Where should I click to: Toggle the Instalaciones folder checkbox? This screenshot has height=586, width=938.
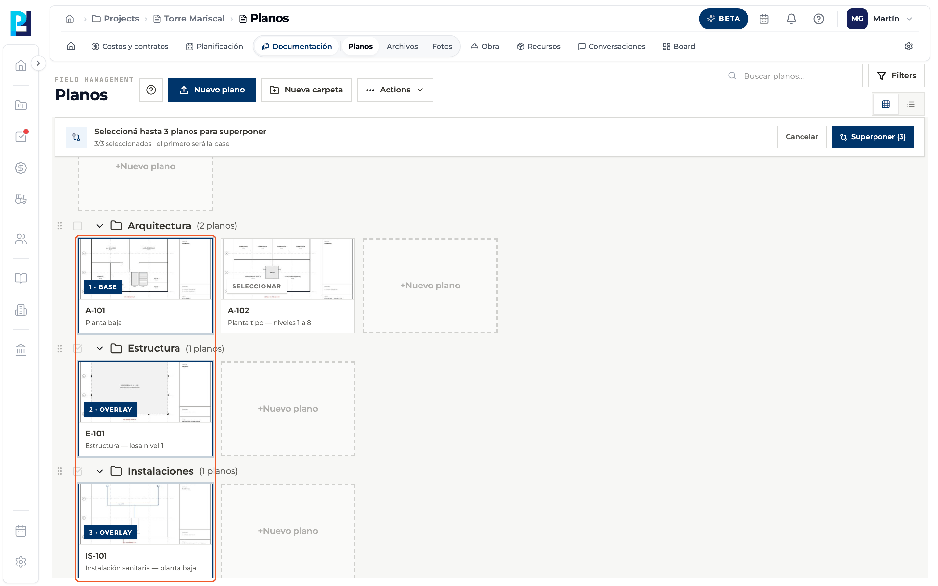pos(78,471)
